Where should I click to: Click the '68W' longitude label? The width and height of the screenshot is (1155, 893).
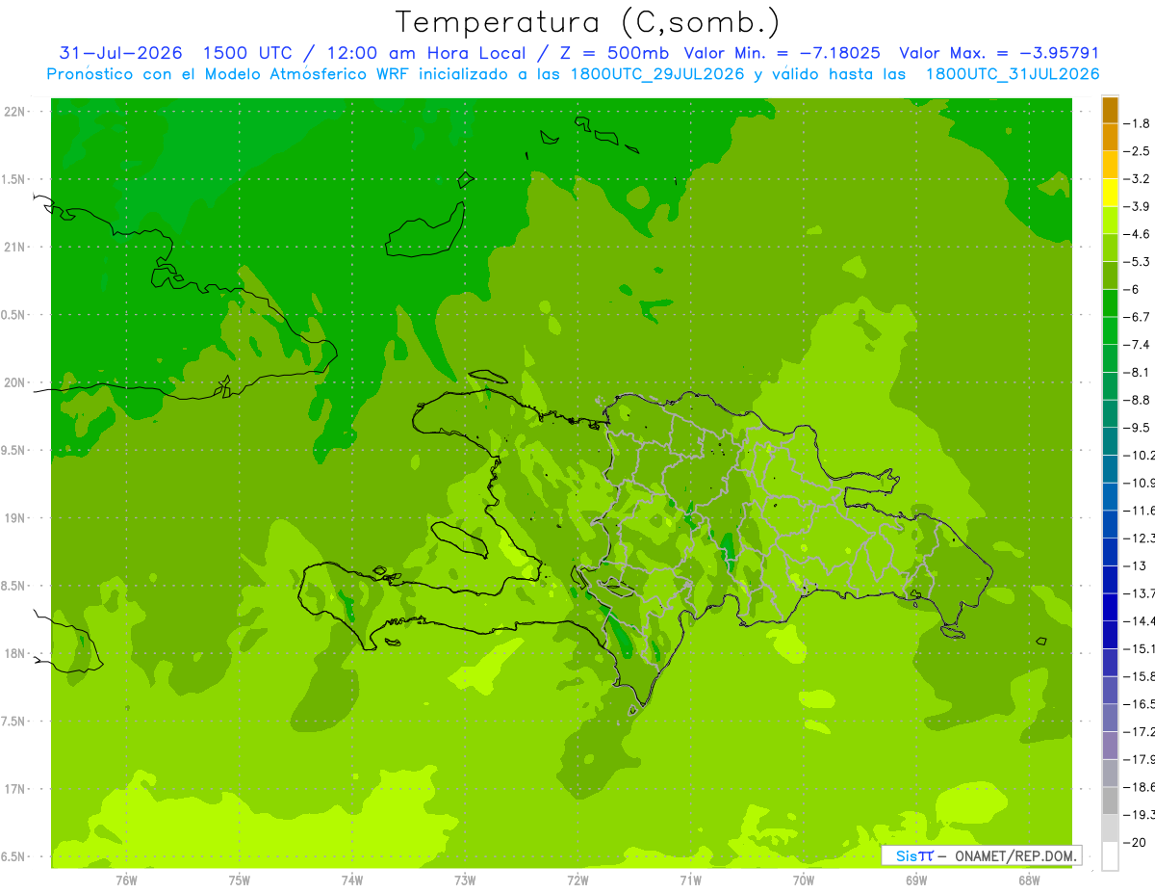(1029, 880)
